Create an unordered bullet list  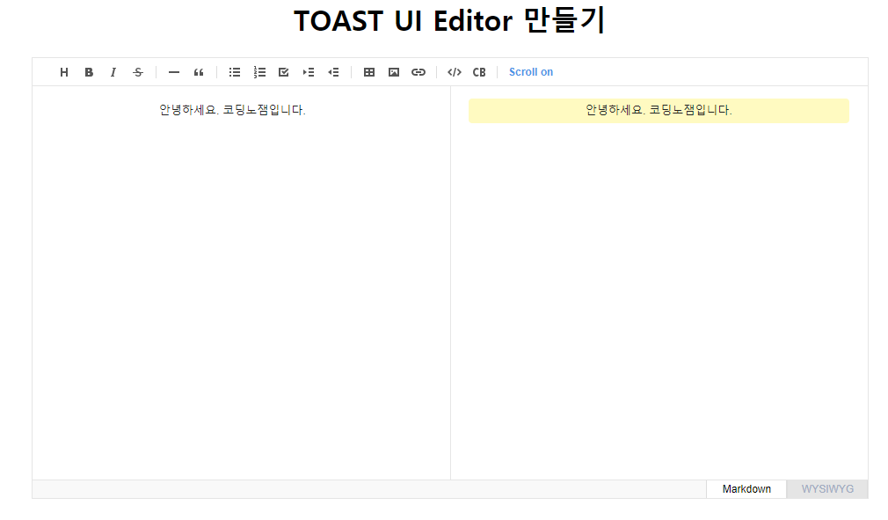coord(235,72)
